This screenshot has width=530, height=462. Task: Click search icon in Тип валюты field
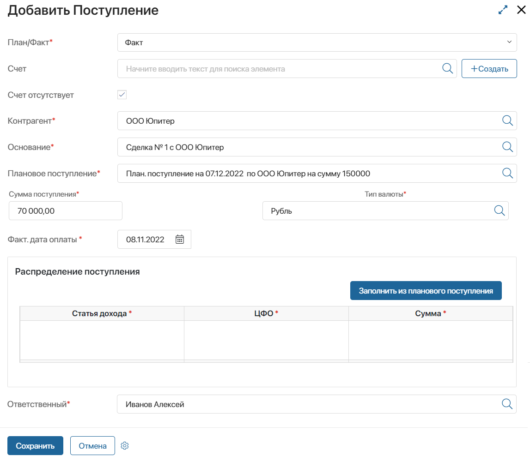pos(499,211)
